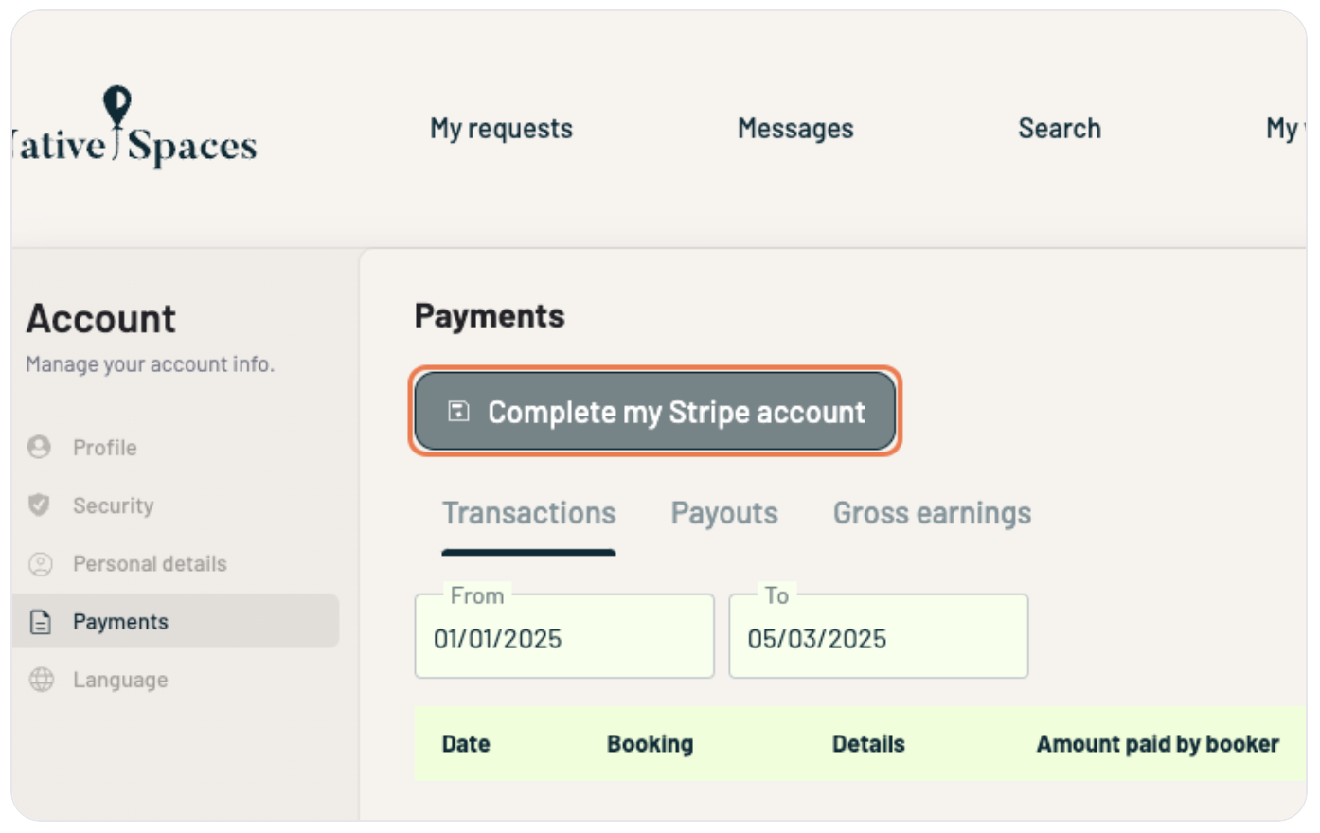Viewport: 1320px width, 833px height.
Task: Edit the To date field
Action: (x=878, y=639)
